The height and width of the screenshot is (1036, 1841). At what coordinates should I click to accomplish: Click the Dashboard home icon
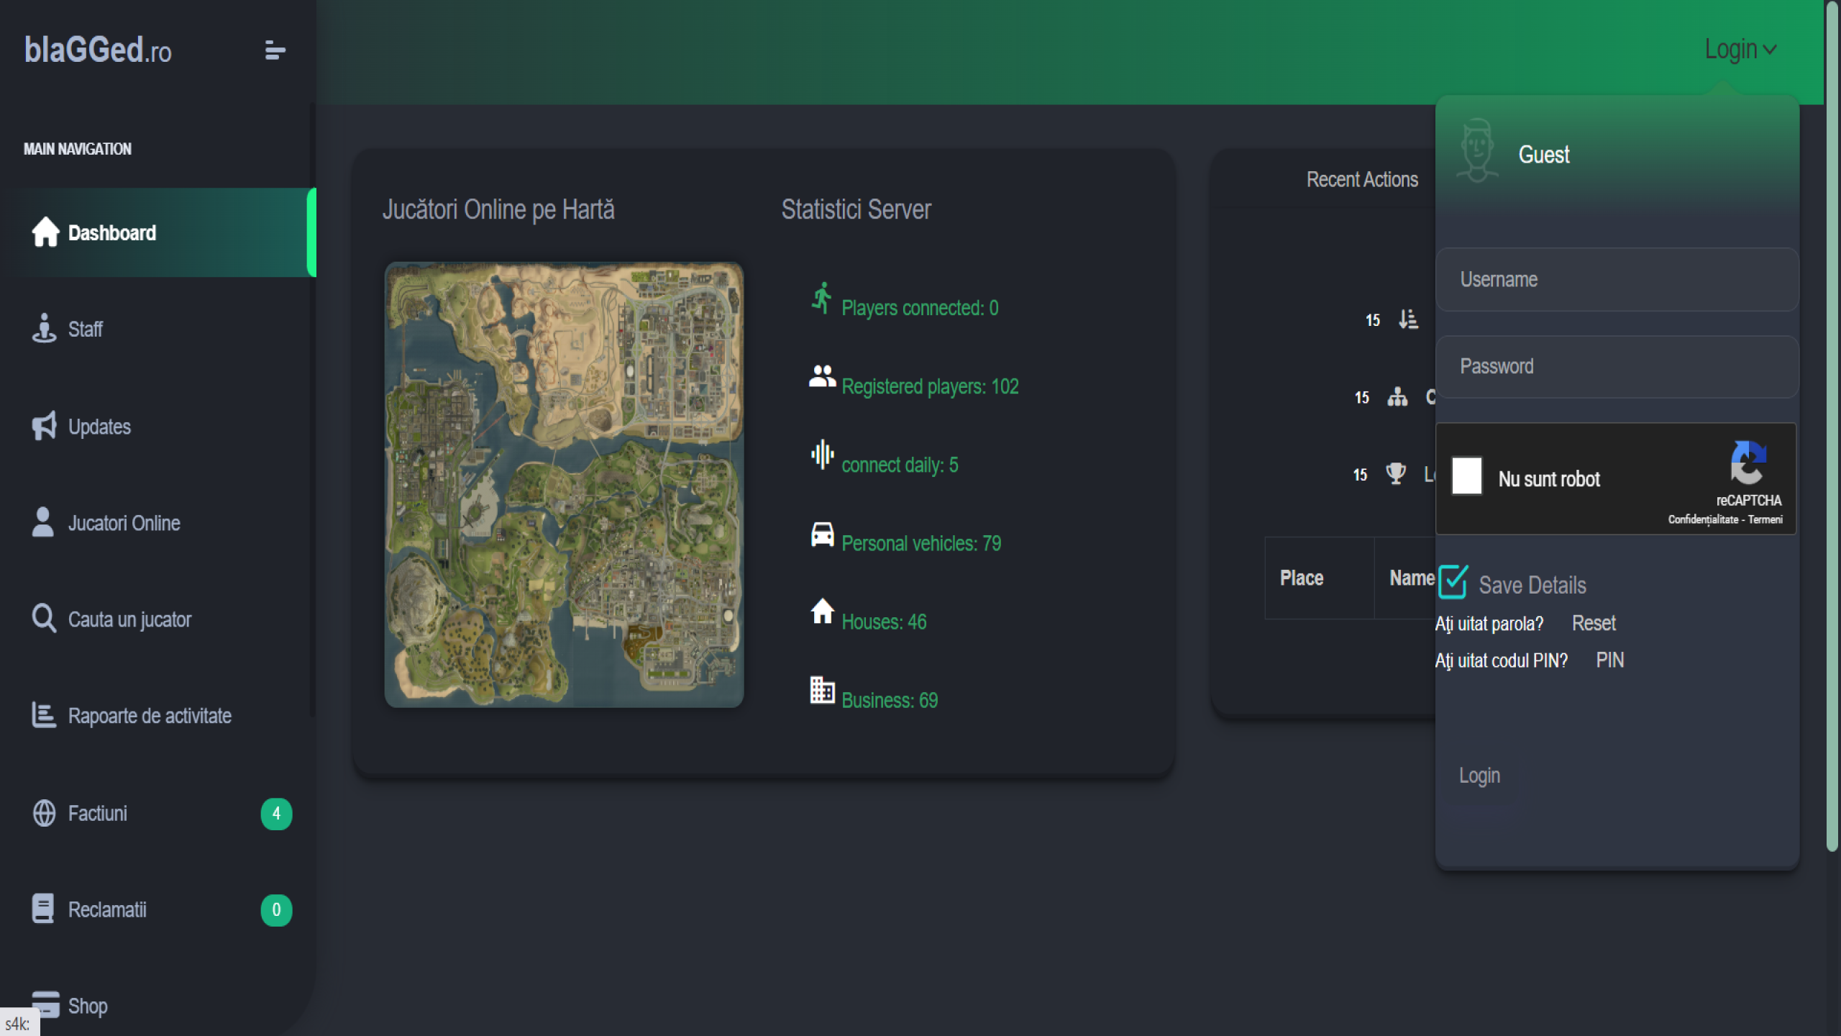45,232
